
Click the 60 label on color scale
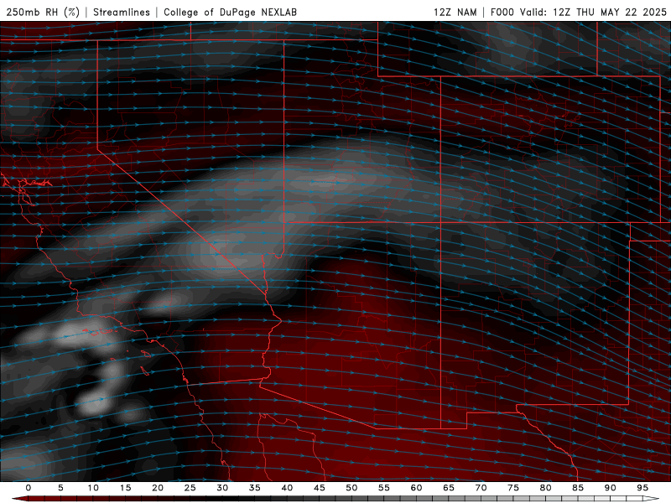pyautogui.click(x=416, y=488)
